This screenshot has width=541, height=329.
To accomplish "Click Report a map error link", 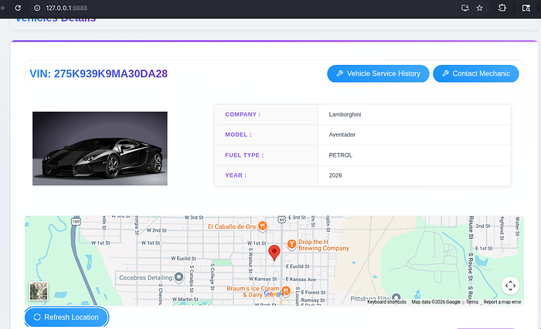I will tap(502, 302).
